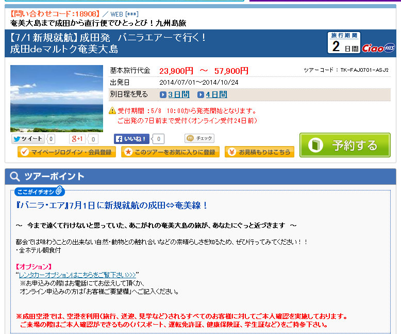Click the Facebook like count bubble
401x334 pixels.
[x=158, y=139]
